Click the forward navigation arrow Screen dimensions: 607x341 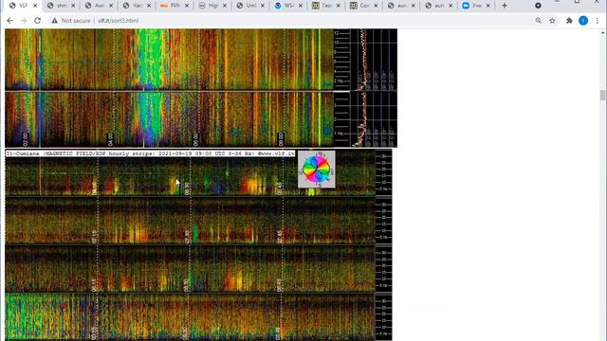(x=24, y=21)
